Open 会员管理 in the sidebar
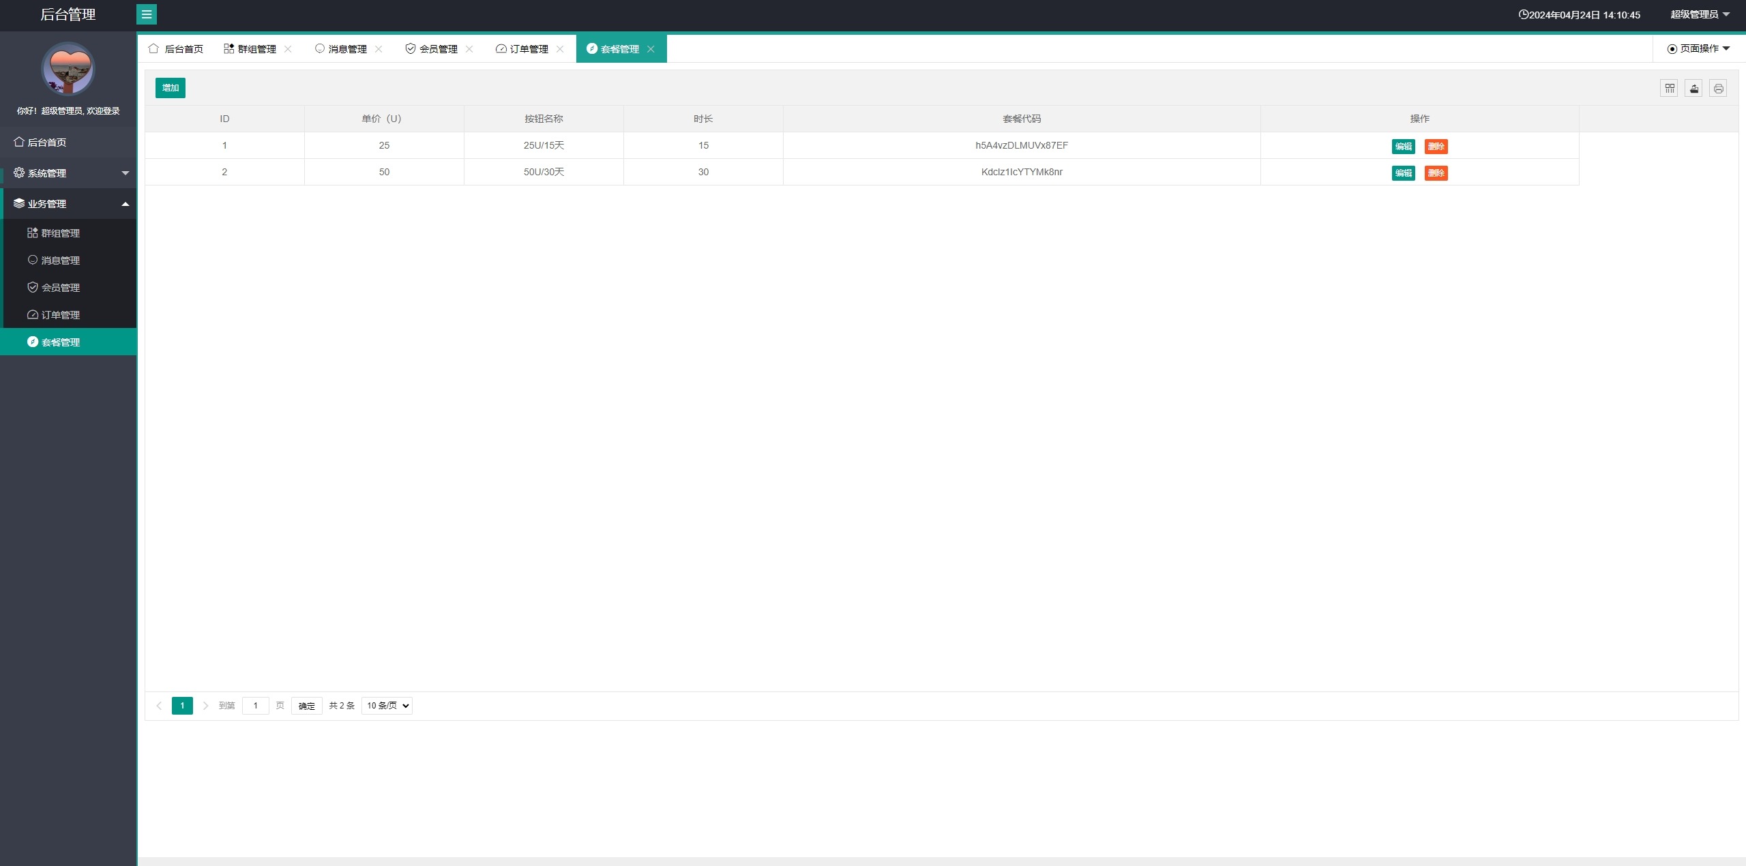Screen dimensions: 1746x866 pos(68,288)
